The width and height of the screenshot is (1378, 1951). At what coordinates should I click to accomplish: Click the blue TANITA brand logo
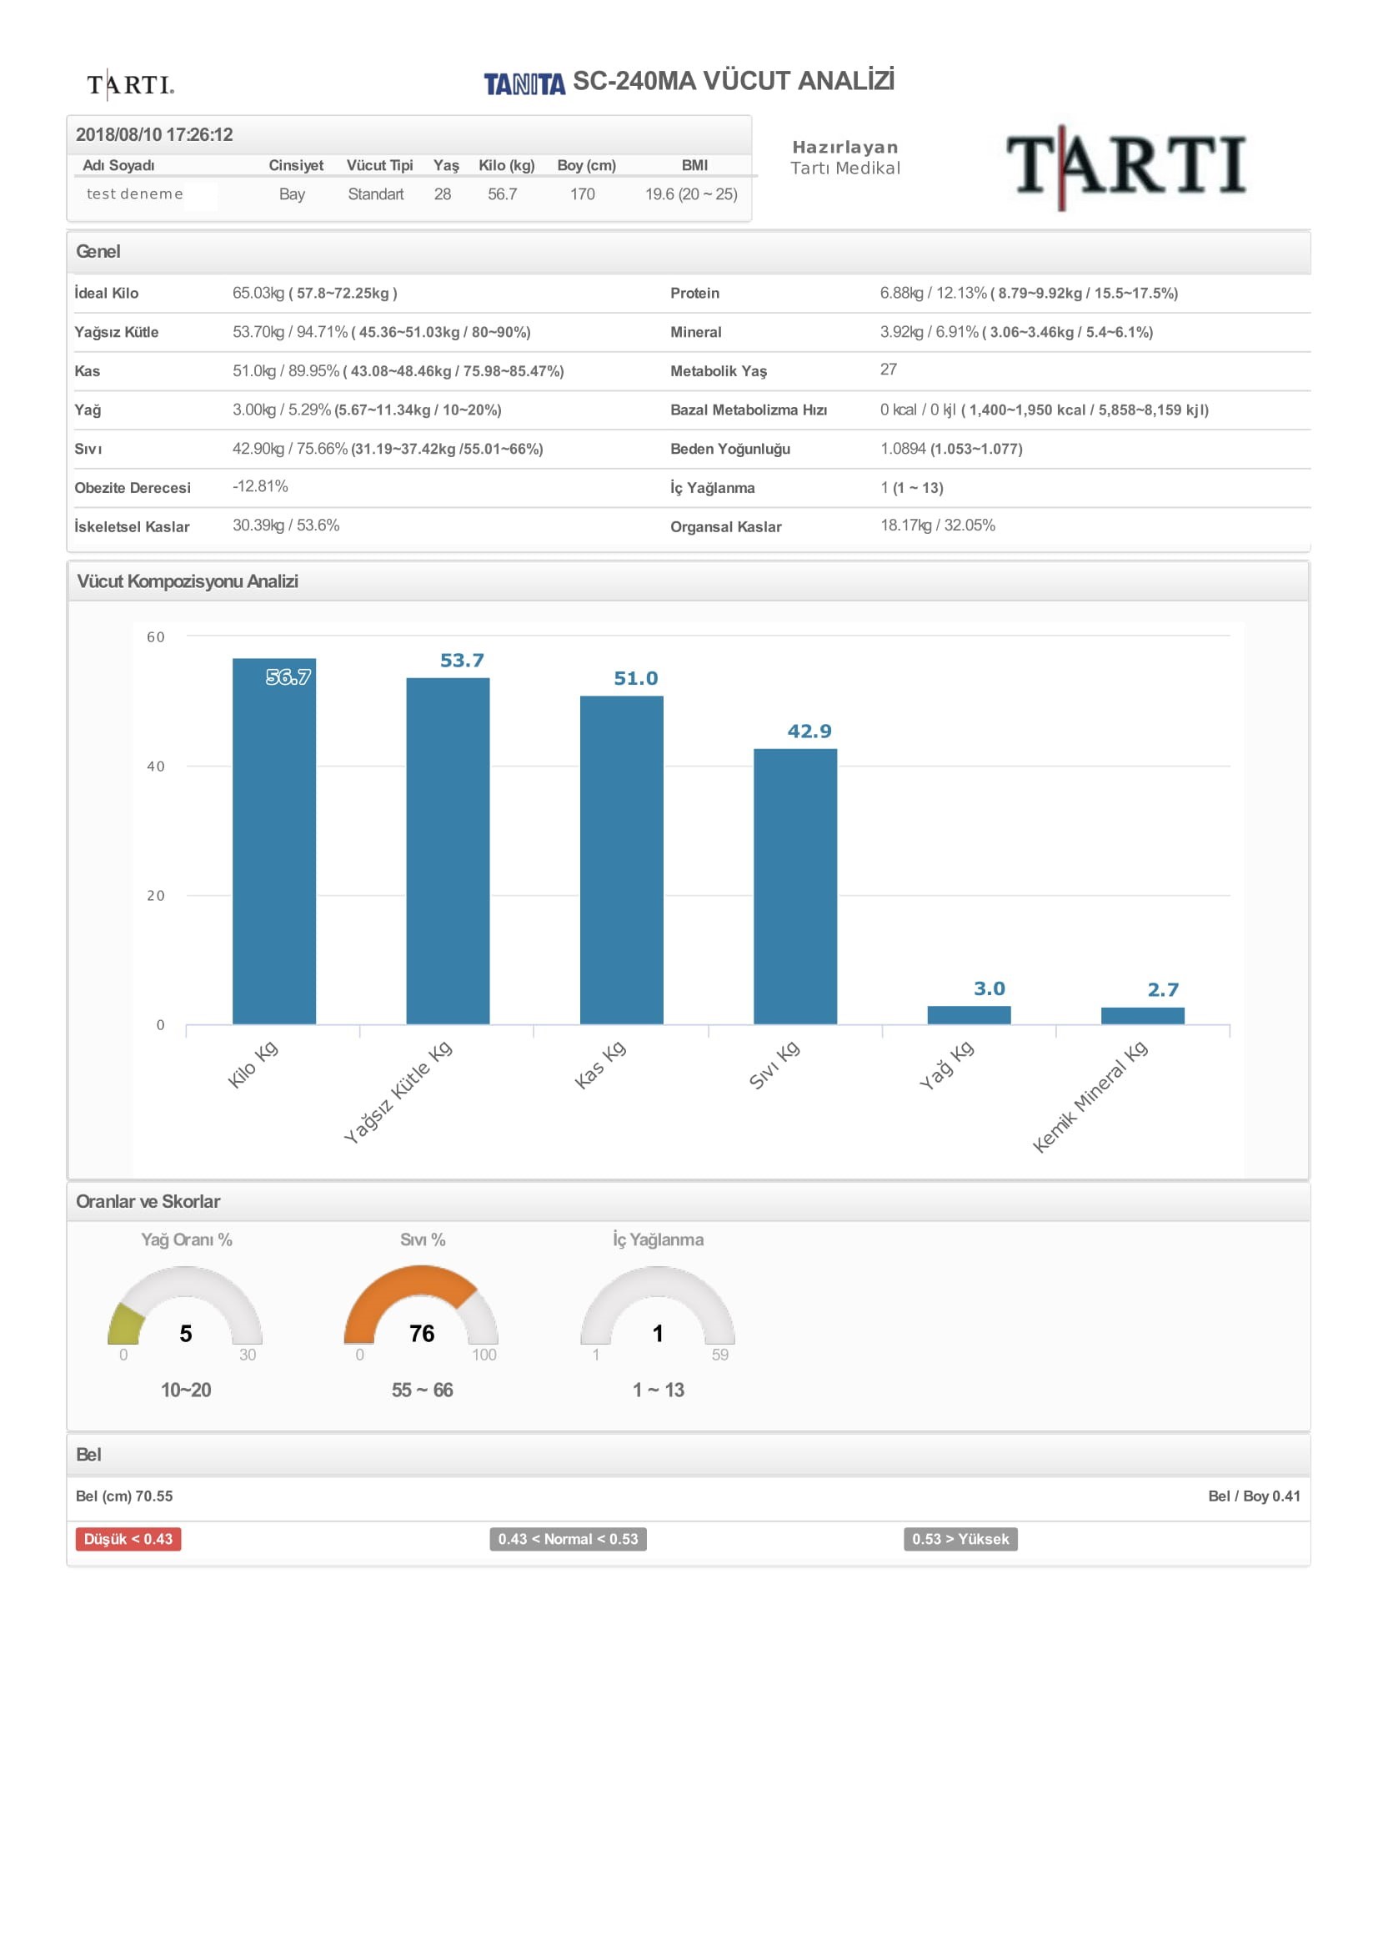coord(524,84)
